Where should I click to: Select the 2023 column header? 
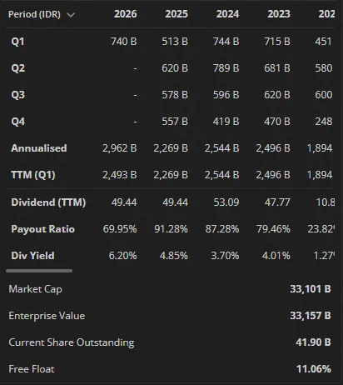[x=279, y=14]
